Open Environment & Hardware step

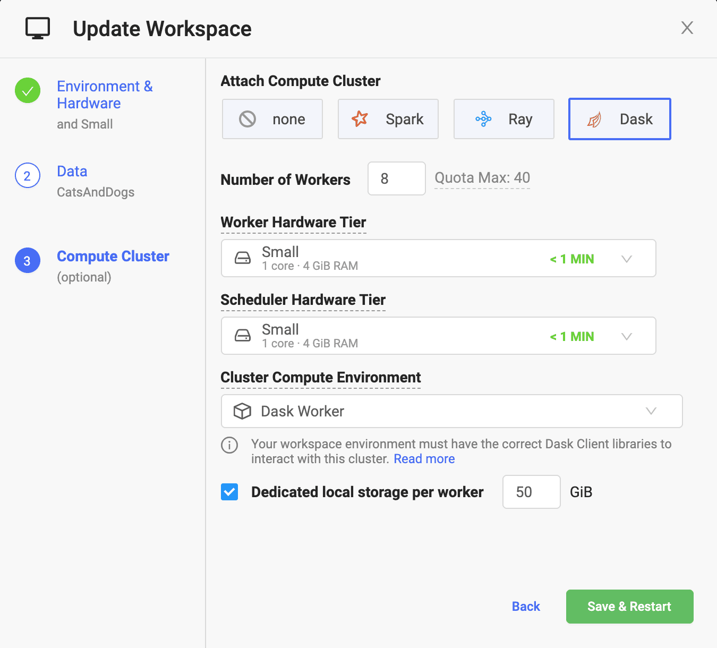[x=105, y=95]
